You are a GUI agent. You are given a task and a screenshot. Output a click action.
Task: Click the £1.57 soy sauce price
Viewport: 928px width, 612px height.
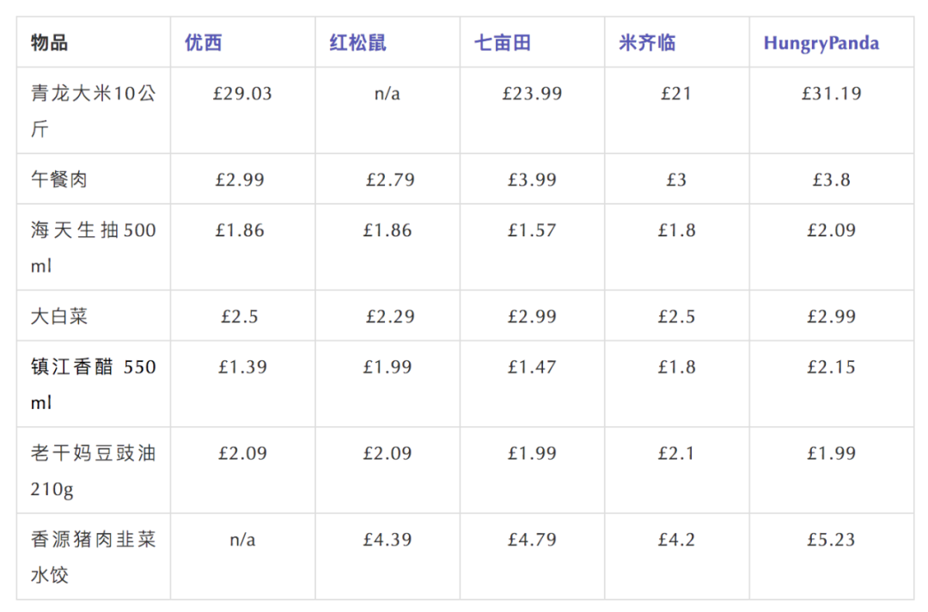(532, 230)
